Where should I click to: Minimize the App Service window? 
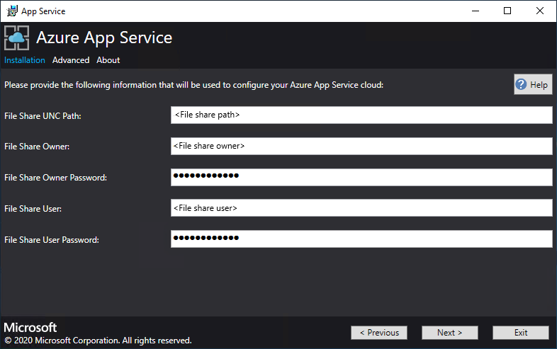point(475,11)
